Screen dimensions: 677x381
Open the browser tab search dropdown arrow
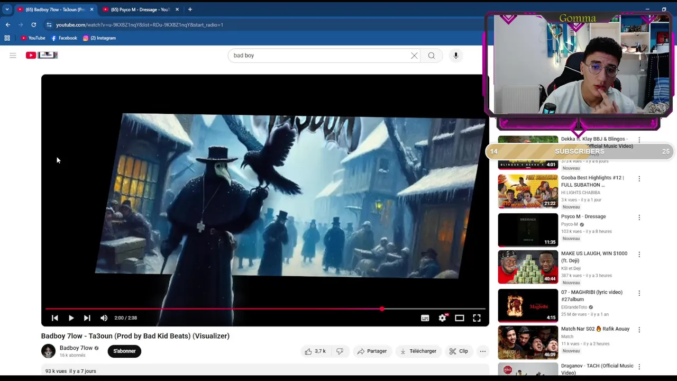click(7, 10)
